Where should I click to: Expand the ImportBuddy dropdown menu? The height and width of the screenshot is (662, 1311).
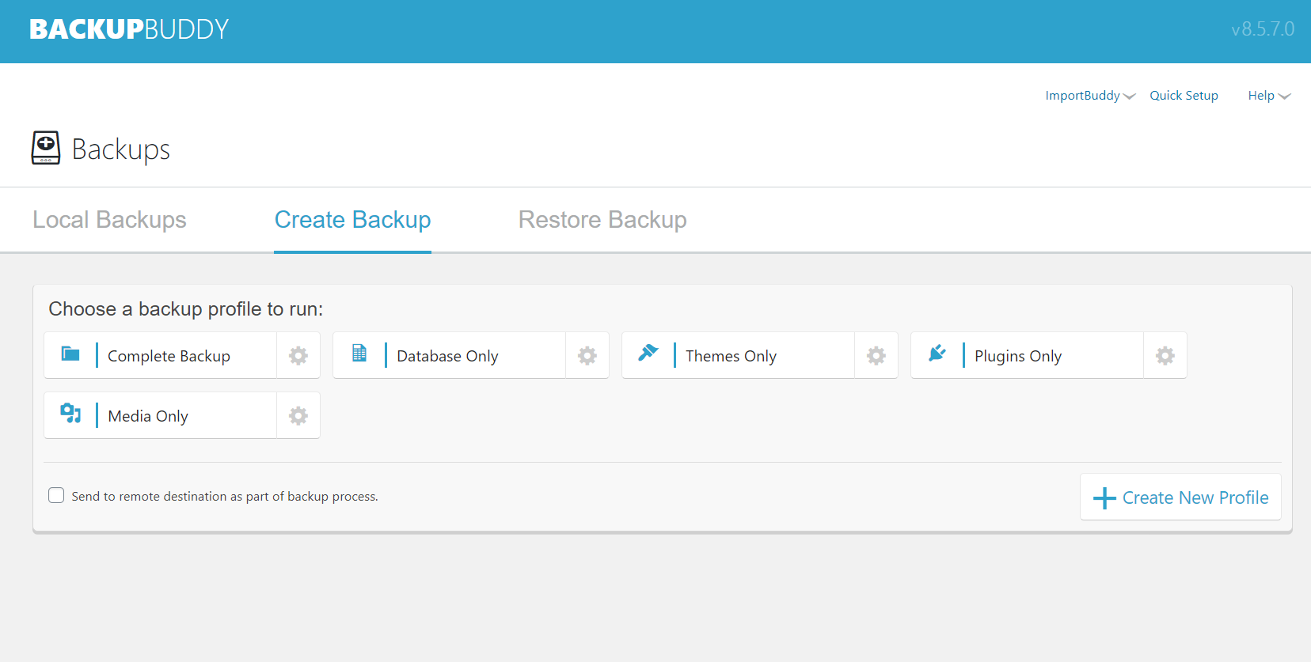pyautogui.click(x=1090, y=96)
